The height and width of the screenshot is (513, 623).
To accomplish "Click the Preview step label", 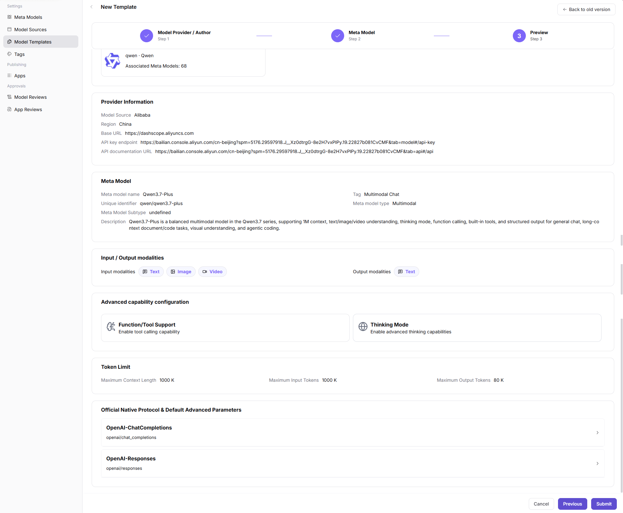I will [539, 32].
